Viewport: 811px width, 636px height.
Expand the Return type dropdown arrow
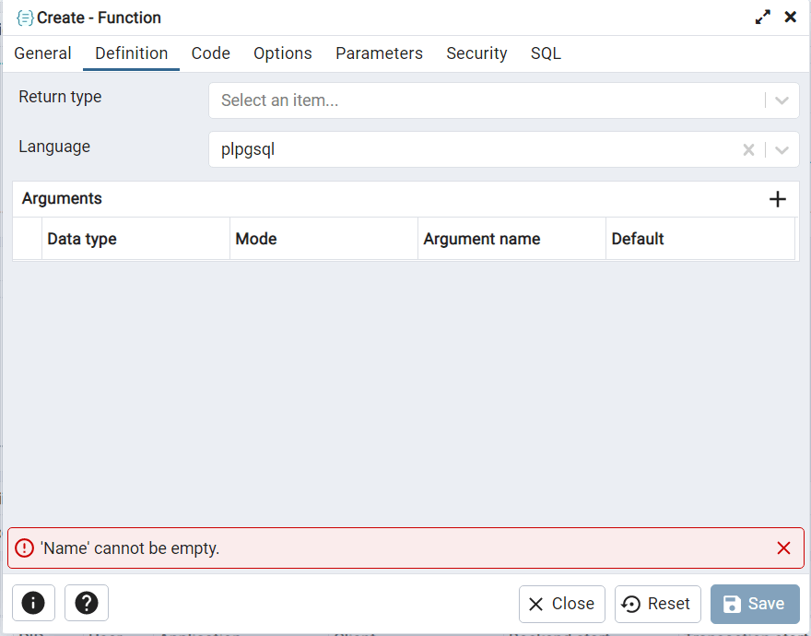pyautogui.click(x=782, y=100)
